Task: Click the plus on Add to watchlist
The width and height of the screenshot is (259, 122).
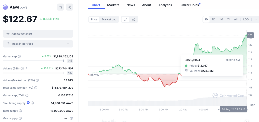Action: click(68, 34)
